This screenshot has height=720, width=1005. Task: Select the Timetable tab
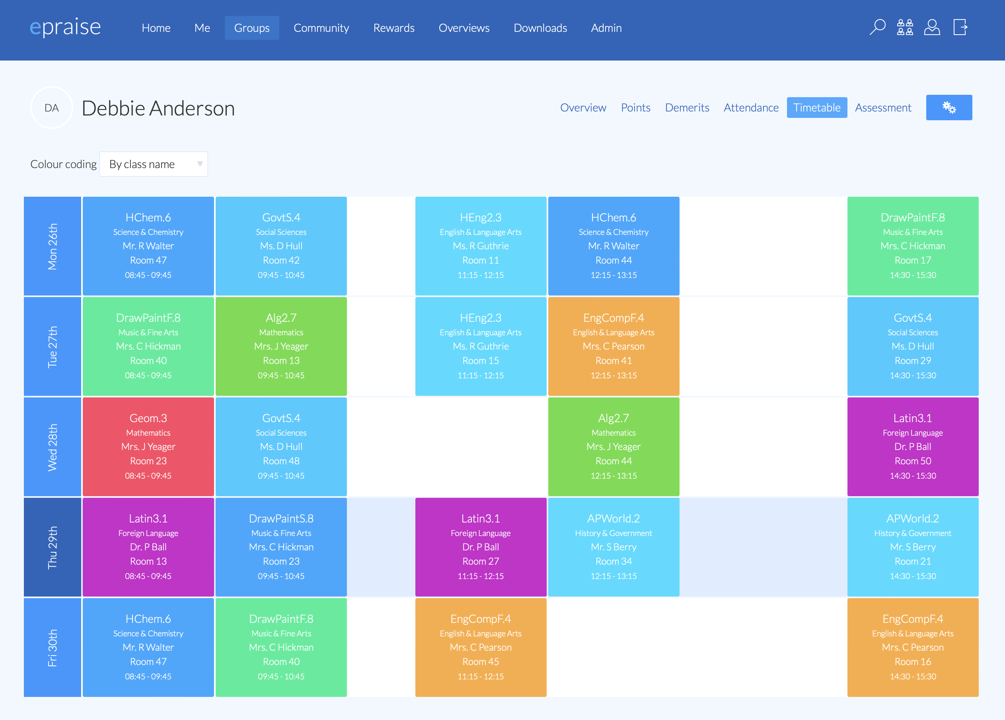point(817,108)
